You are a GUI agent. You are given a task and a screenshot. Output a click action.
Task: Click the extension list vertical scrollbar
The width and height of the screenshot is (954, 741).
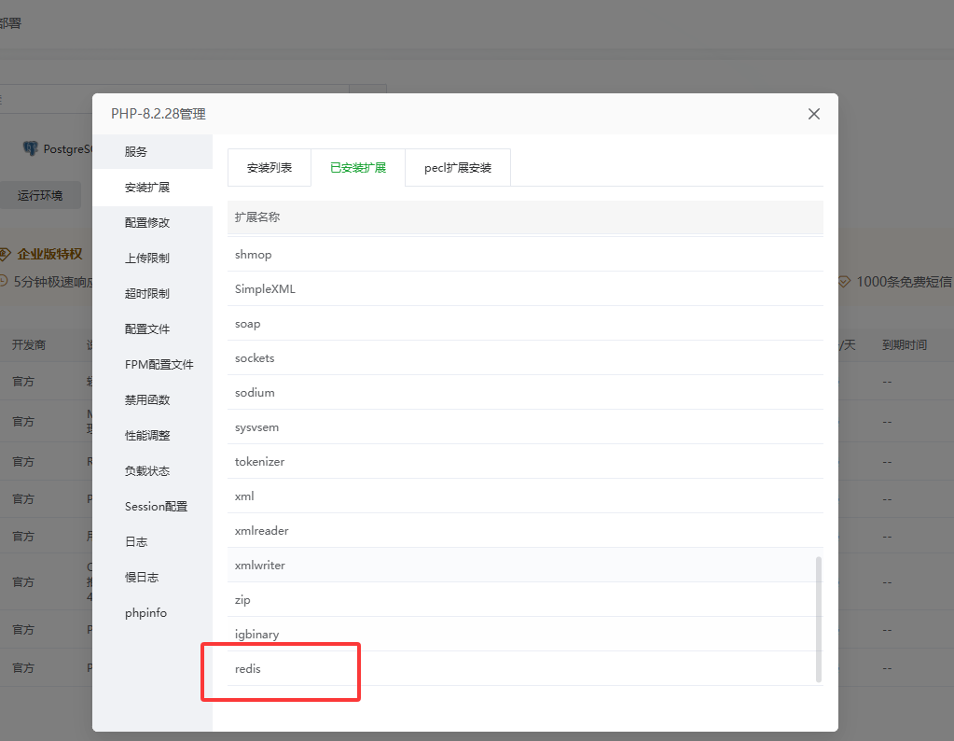click(819, 618)
